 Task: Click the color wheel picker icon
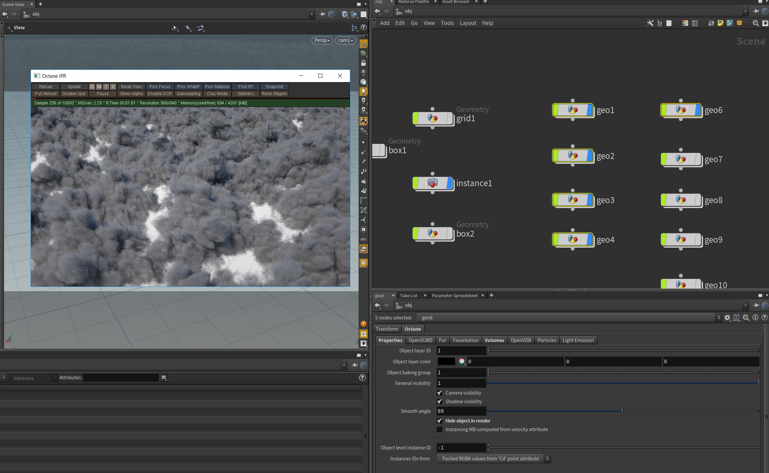coord(461,361)
